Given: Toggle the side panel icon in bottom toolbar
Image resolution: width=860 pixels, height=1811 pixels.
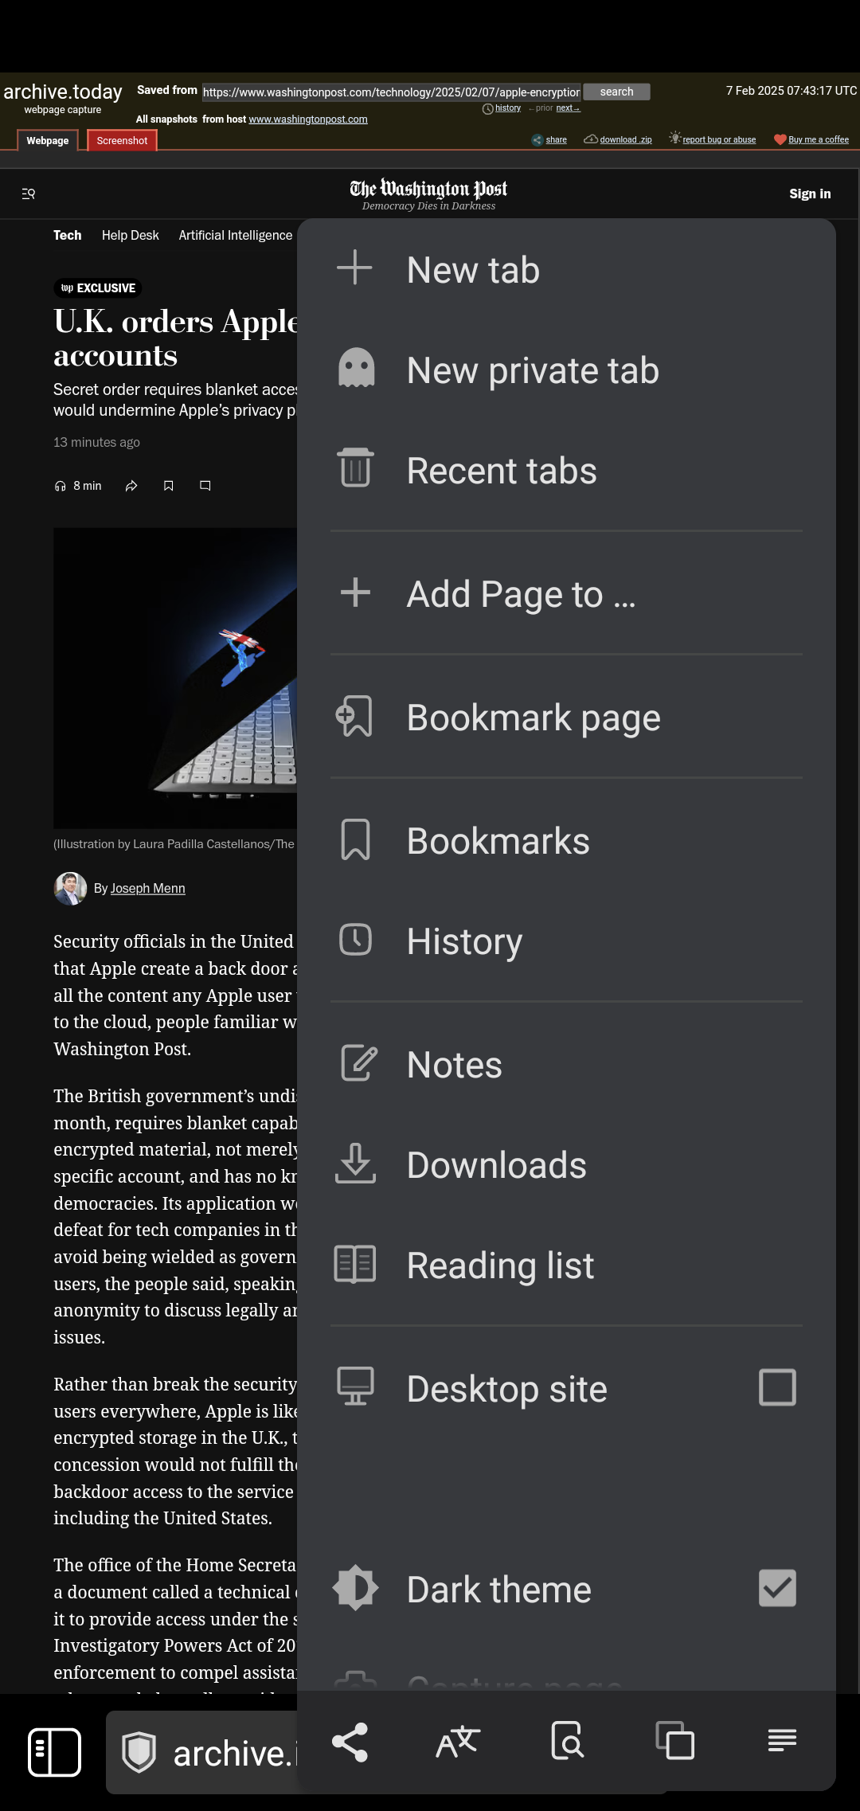Looking at the screenshot, I should point(54,1752).
